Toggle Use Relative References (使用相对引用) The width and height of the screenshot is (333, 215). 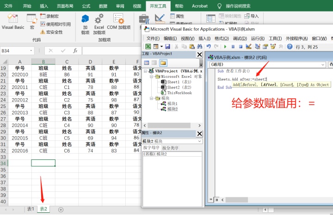click(55, 24)
